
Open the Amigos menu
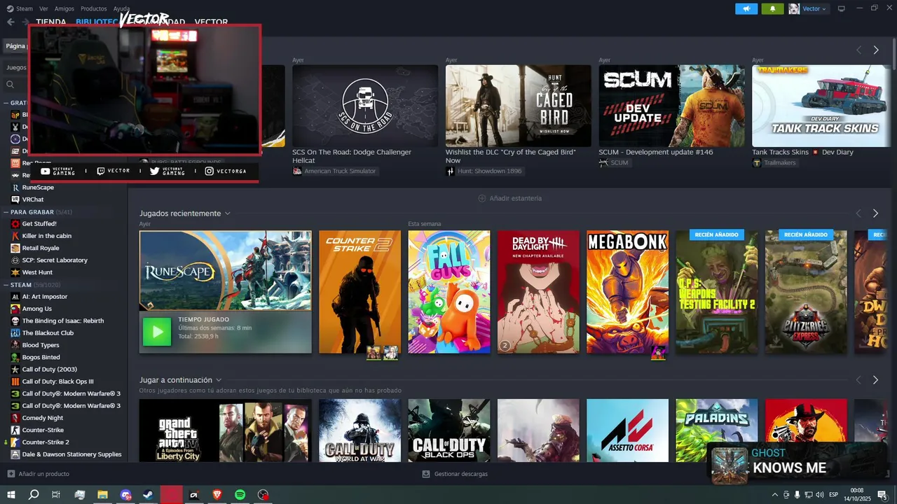[64, 8]
